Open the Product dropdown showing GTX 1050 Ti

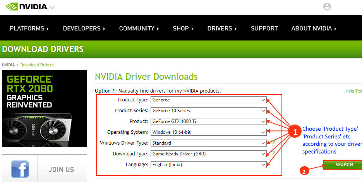pos(208,121)
